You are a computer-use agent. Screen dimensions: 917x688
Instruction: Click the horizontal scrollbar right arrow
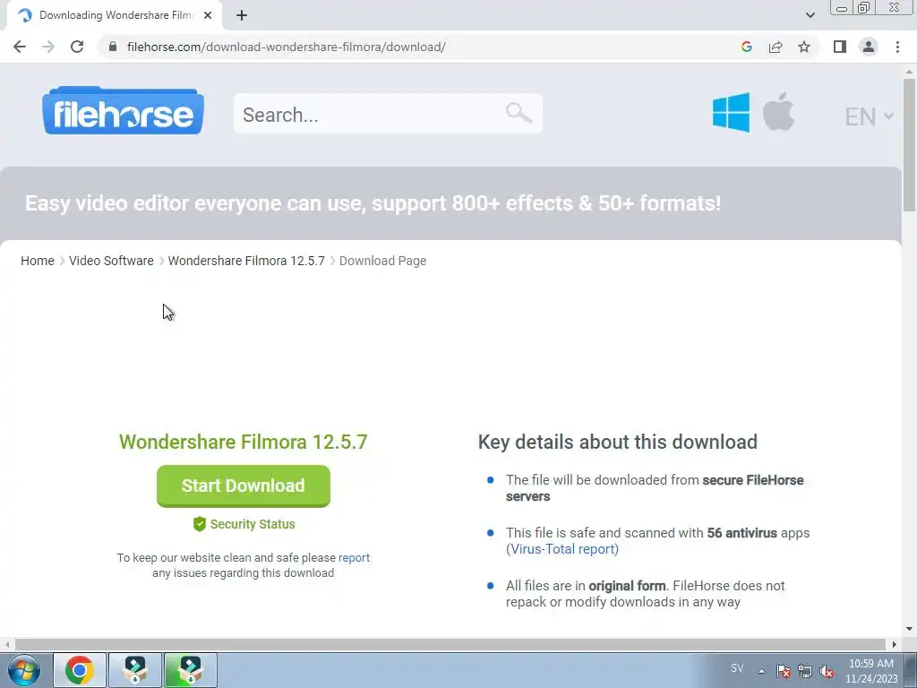(x=895, y=644)
